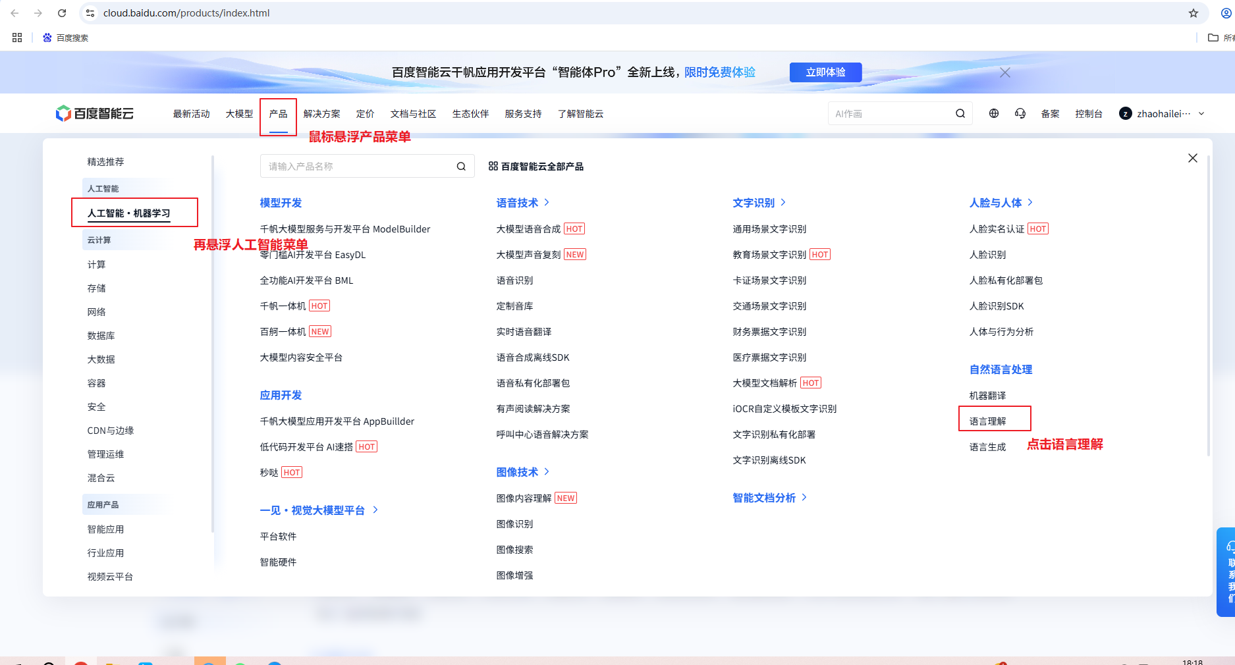Expand 智能文档分析 section arrow

click(804, 498)
